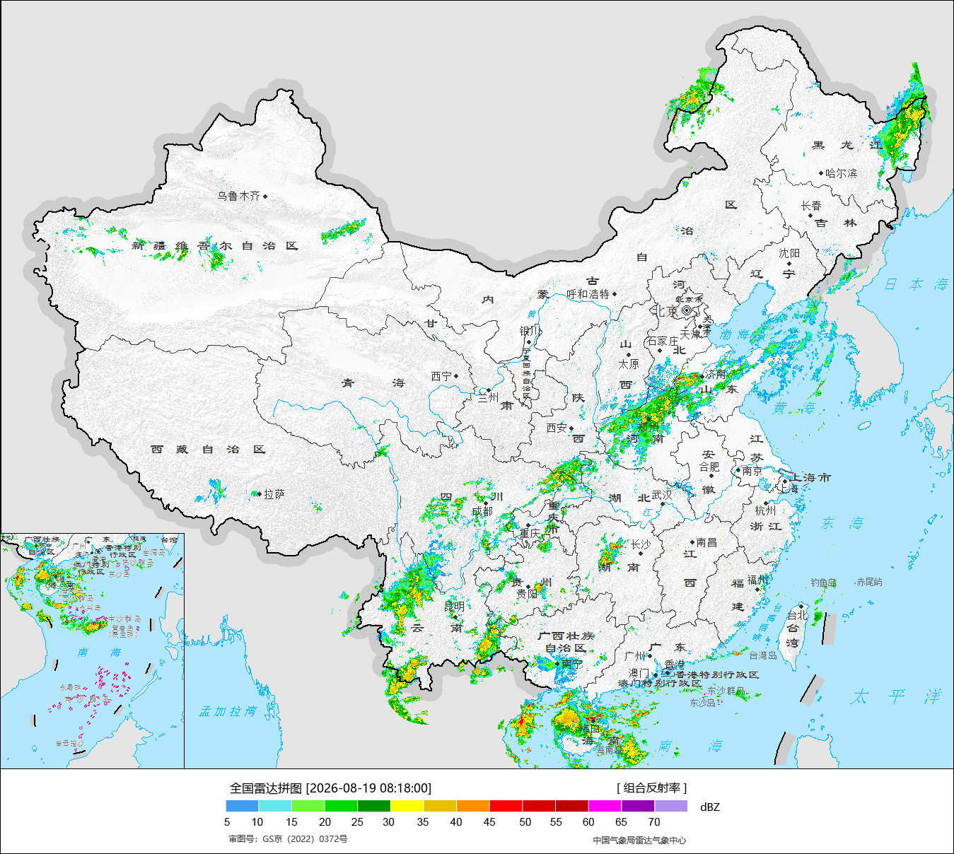Click the South China Sea inset map
Viewport: 954px width, 854px height.
coord(93,650)
